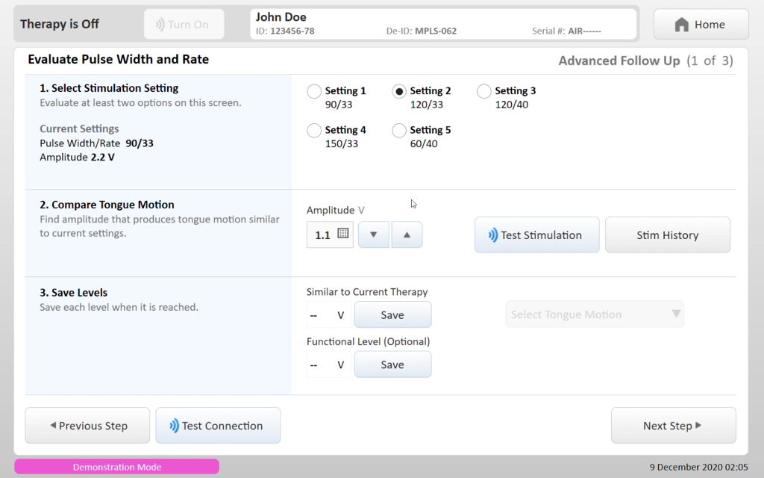
Task: Decrease amplitude with down arrow
Action: point(374,235)
